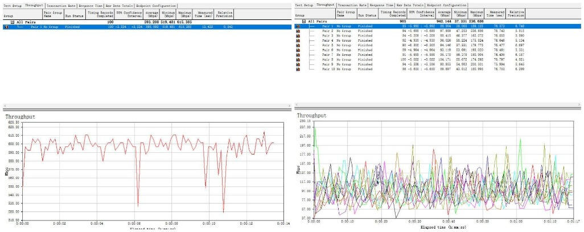Click the Pair 1 icon in left window

6,27
